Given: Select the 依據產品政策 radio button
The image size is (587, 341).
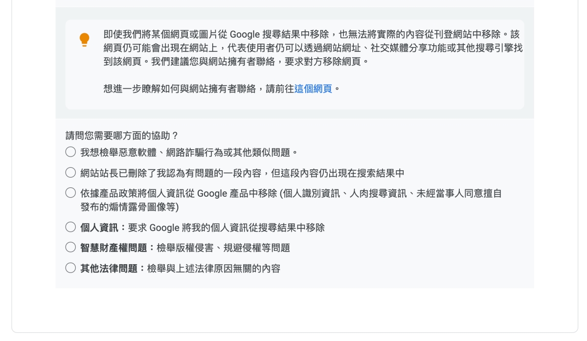Looking at the screenshot, I should 70,193.
